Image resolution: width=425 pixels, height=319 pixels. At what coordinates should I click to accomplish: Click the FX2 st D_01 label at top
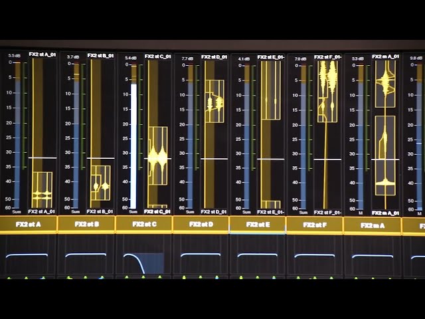(214, 57)
